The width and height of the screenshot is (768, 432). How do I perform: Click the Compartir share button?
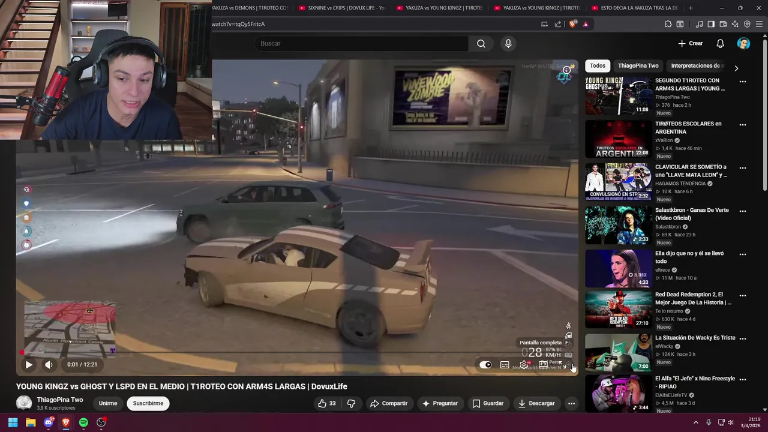point(389,403)
